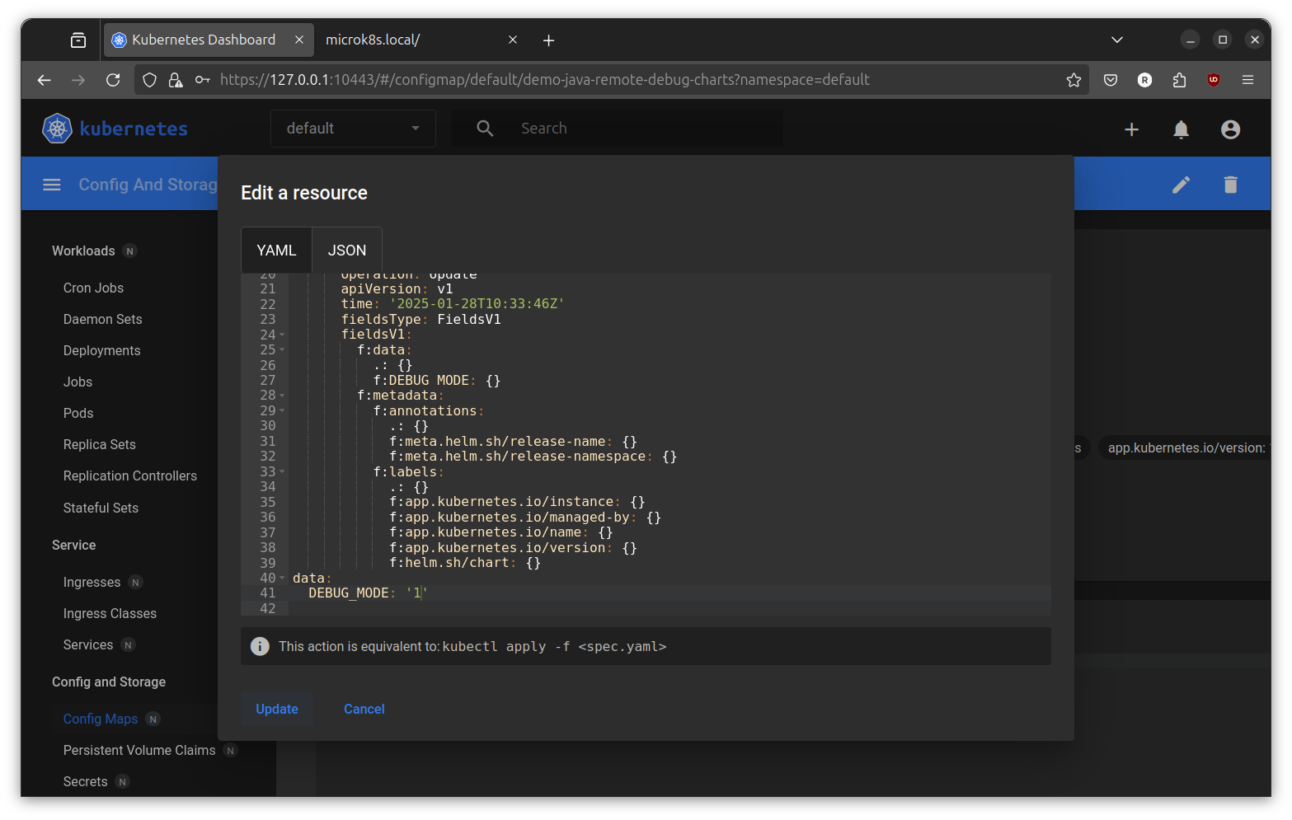The image size is (1292, 820).
Task: Open the list all tabs chevron
Action: 1117,40
